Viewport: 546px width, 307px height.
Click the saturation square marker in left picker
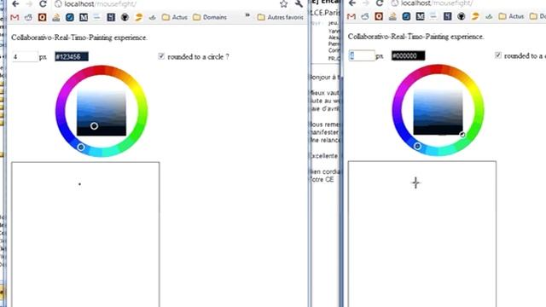tap(94, 126)
